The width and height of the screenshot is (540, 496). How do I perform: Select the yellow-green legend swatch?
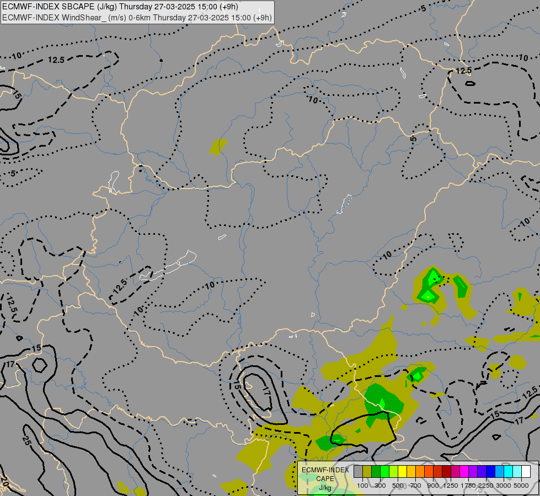[394, 472]
